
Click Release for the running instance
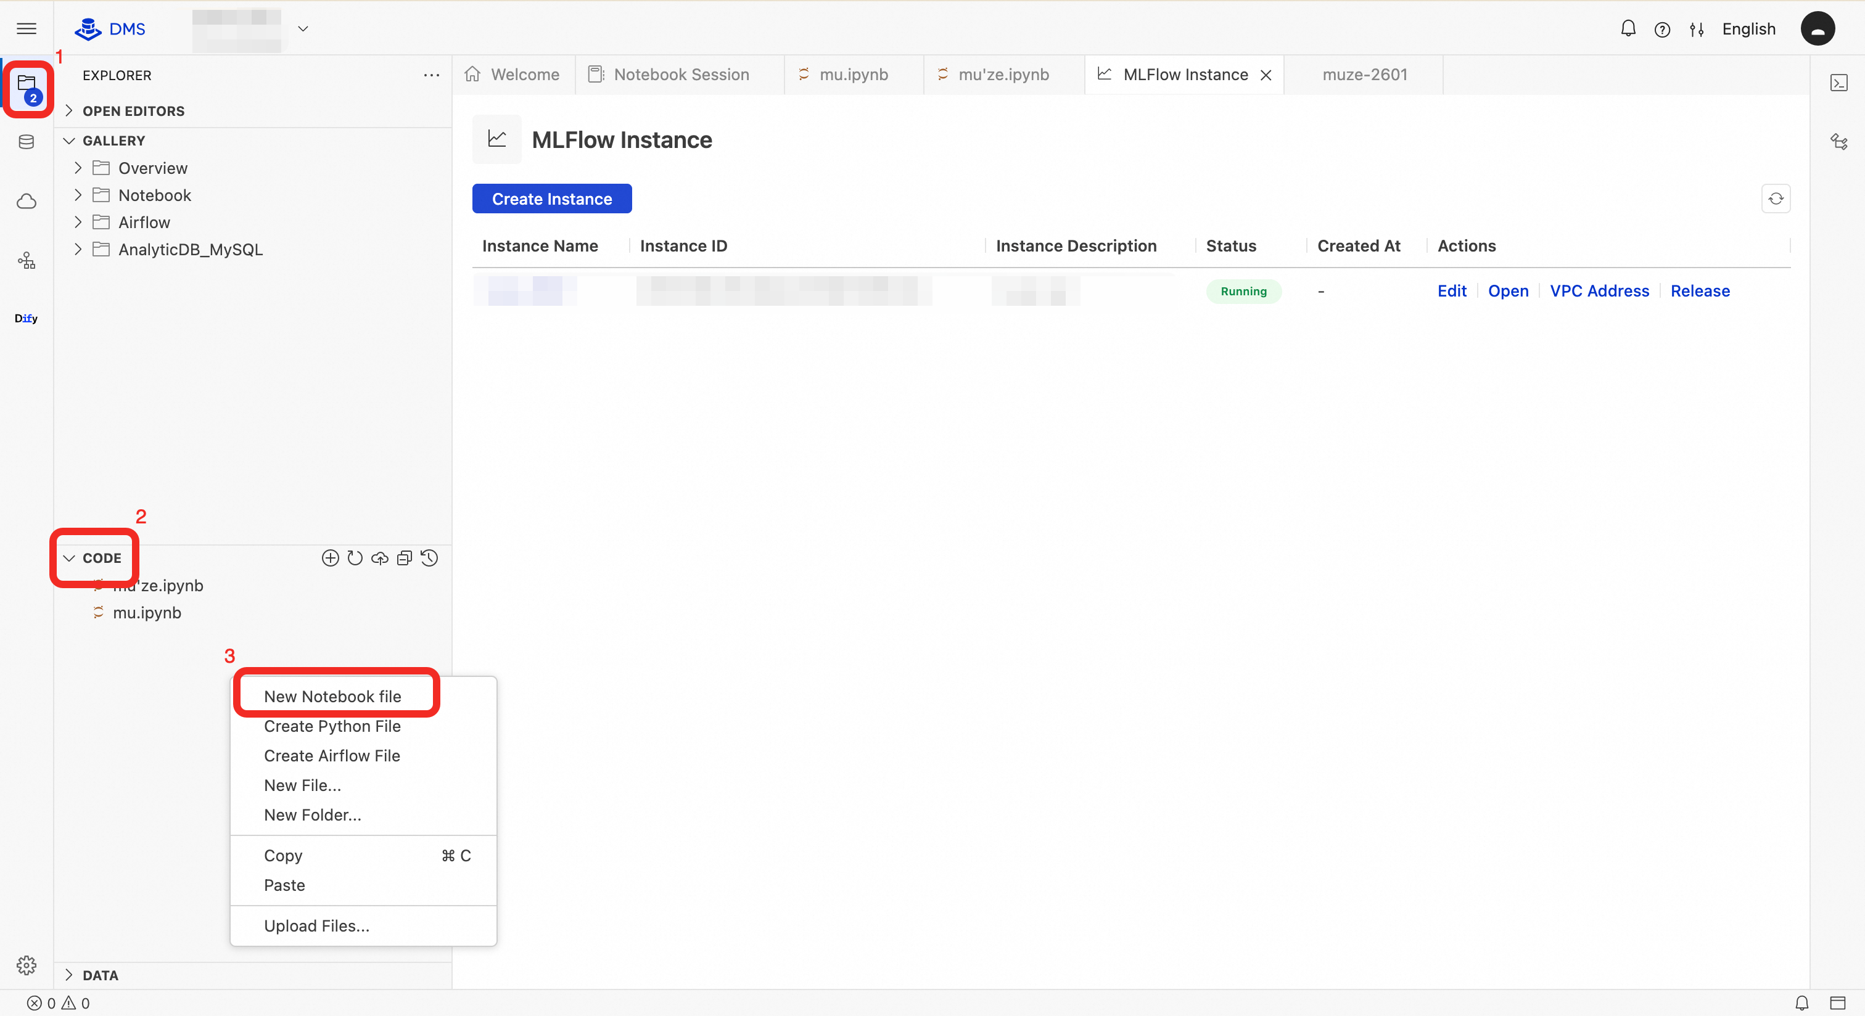[x=1700, y=291]
